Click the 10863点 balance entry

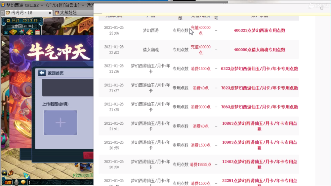point(260,126)
